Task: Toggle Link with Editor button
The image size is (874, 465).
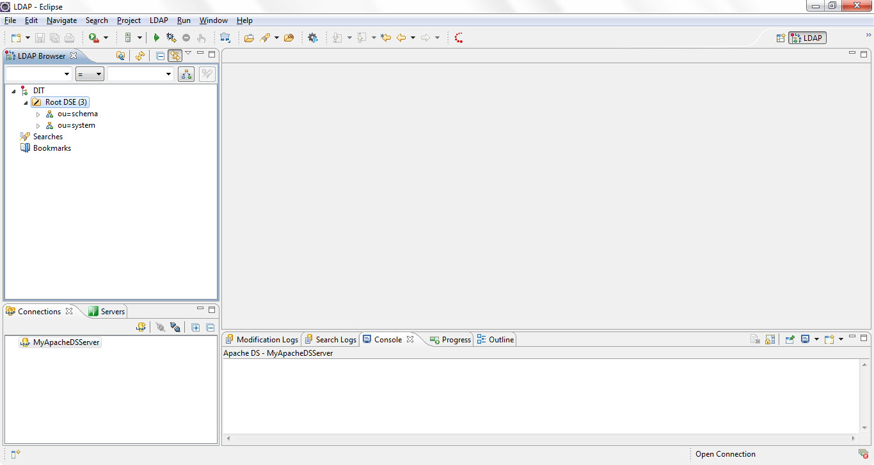Action: pos(175,56)
